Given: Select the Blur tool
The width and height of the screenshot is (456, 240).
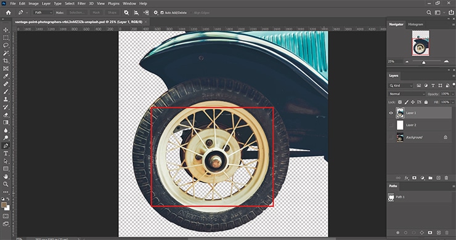Looking at the screenshot, I should tap(6, 130).
